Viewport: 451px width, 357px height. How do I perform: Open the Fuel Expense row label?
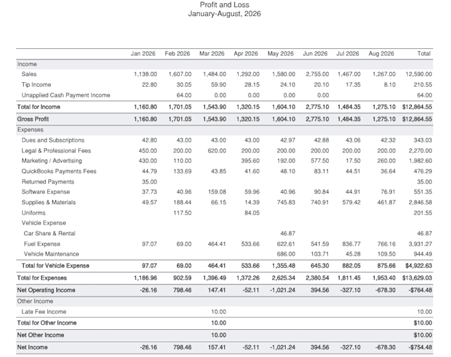tap(42, 244)
